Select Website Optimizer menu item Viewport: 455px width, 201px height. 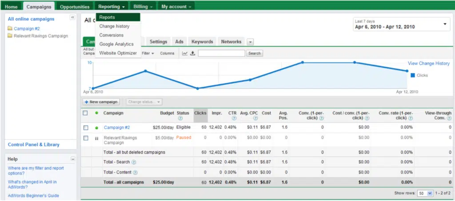click(x=118, y=53)
